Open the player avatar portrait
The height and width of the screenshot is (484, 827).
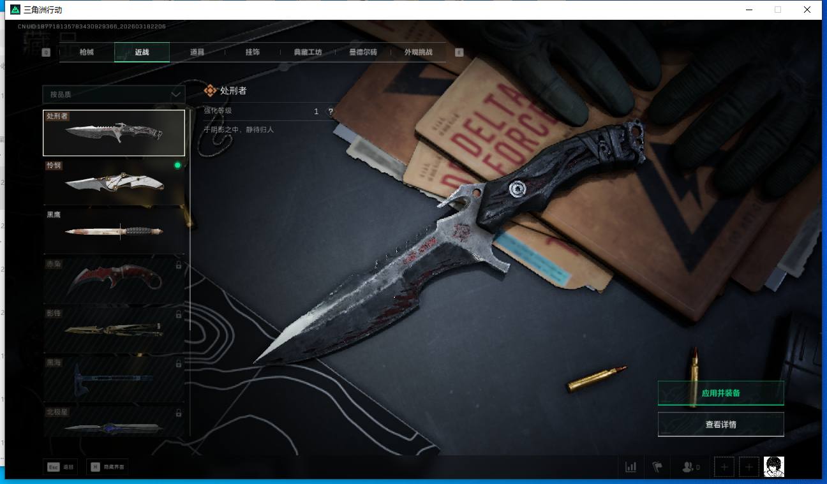coord(774,467)
